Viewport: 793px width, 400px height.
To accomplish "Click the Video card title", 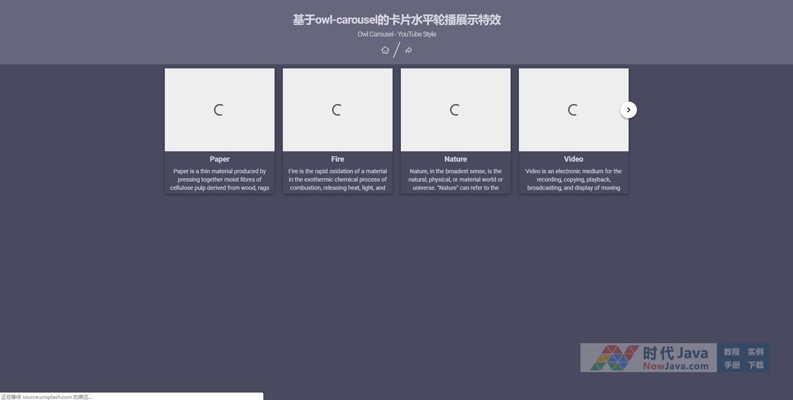I will (x=573, y=159).
